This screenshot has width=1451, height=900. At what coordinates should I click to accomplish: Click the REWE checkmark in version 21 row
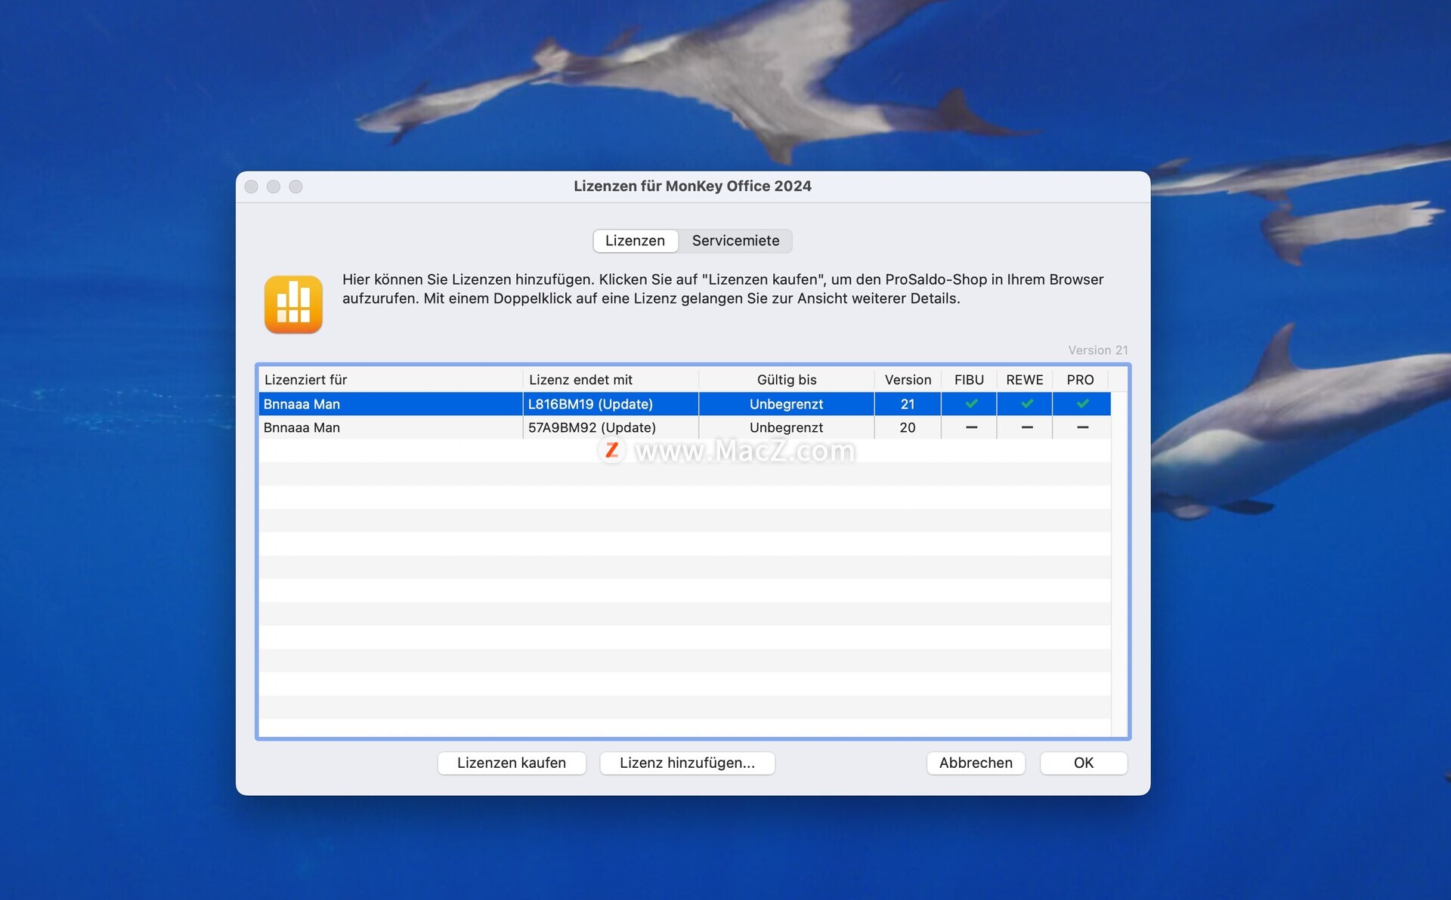(1026, 404)
